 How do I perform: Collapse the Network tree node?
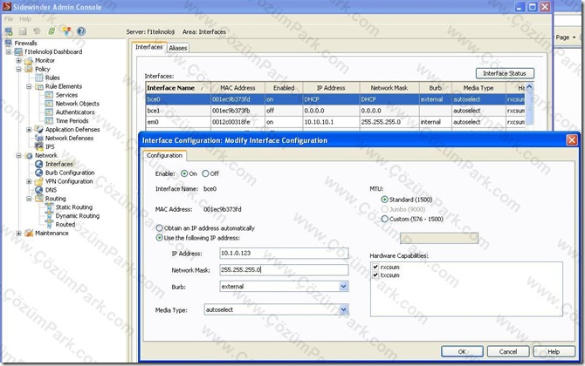click(18, 155)
